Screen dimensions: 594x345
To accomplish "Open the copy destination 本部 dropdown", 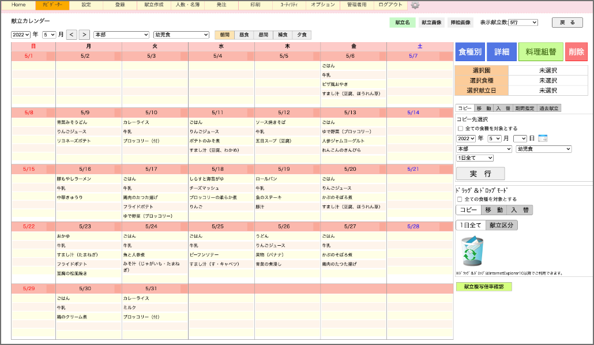I will click(484, 149).
